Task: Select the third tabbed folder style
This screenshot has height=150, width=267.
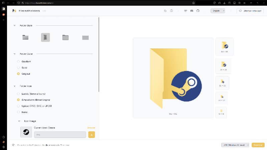Action: pos(65,37)
